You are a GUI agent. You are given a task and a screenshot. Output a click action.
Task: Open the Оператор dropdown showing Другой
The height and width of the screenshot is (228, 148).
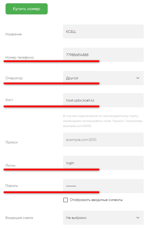[103, 78]
